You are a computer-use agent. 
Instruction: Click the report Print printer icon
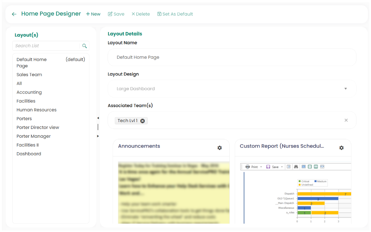(x=247, y=167)
